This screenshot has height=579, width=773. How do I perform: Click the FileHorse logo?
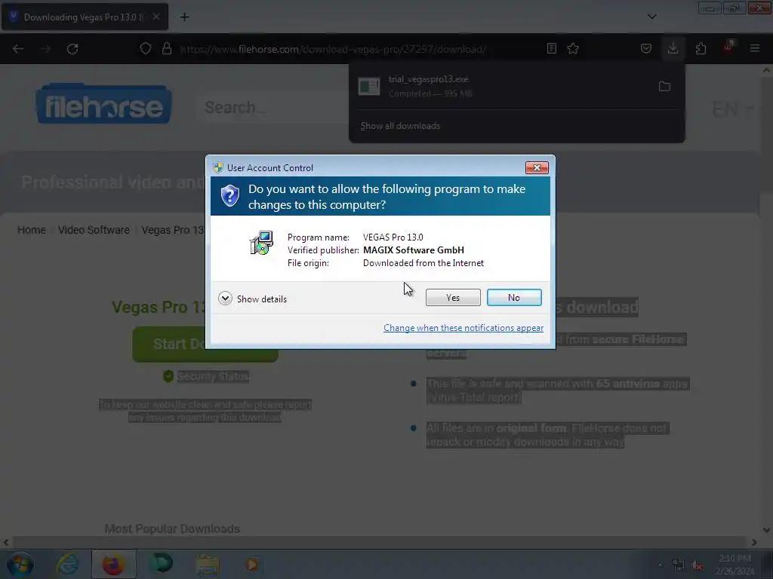[103, 104]
